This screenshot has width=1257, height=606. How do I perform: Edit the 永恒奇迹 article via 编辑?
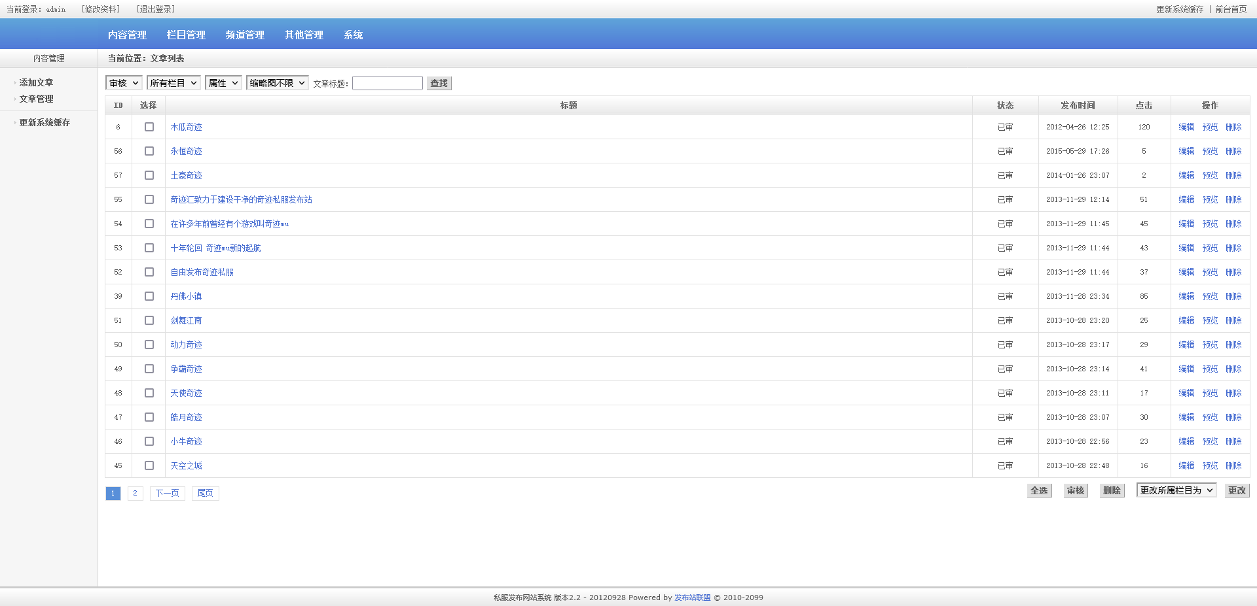pos(1186,151)
